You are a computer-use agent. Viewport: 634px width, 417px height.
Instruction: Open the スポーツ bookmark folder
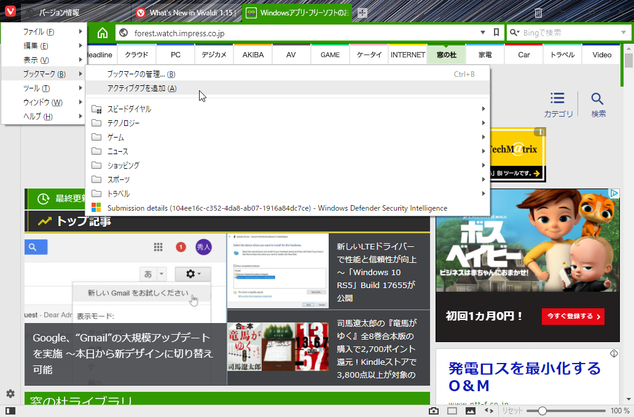pyautogui.click(x=288, y=179)
